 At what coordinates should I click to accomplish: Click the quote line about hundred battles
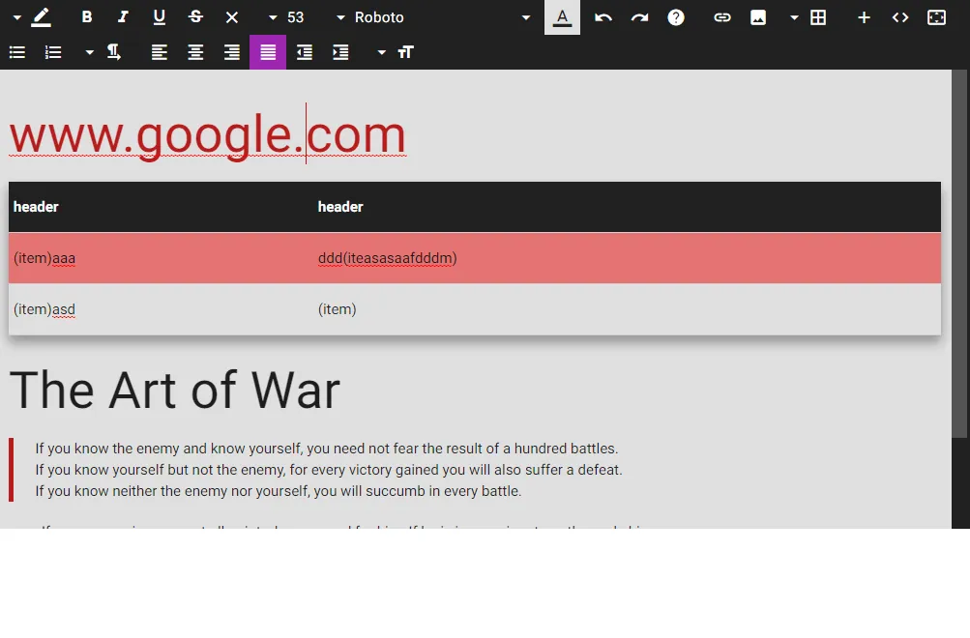coord(327,449)
